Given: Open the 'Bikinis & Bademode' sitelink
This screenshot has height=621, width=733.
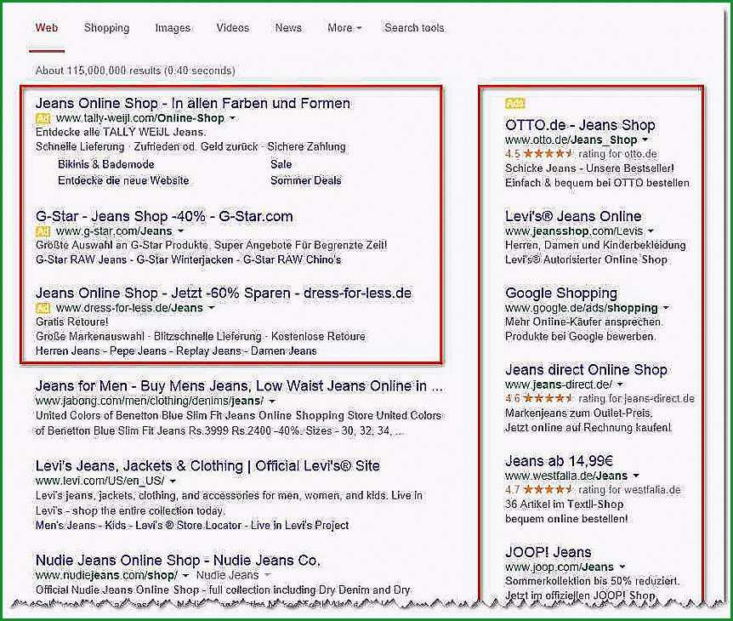Looking at the screenshot, I should click(106, 164).
